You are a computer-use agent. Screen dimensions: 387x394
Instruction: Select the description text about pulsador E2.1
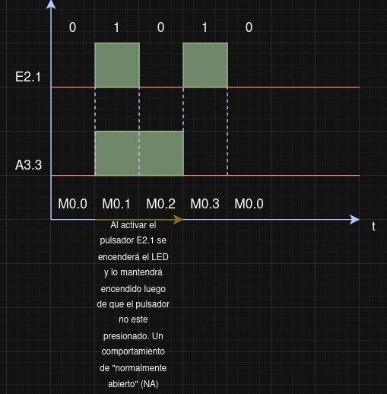(133, 304)
